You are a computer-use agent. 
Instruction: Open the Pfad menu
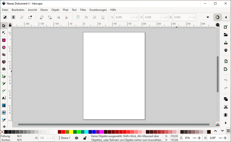pyautogui.click(x=65, y=10)
